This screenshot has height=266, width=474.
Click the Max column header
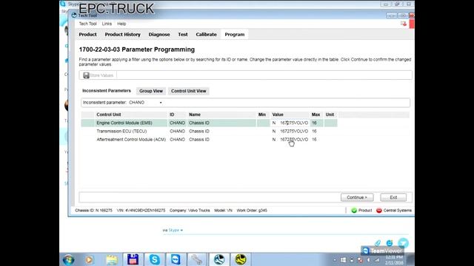coord(316,115)
